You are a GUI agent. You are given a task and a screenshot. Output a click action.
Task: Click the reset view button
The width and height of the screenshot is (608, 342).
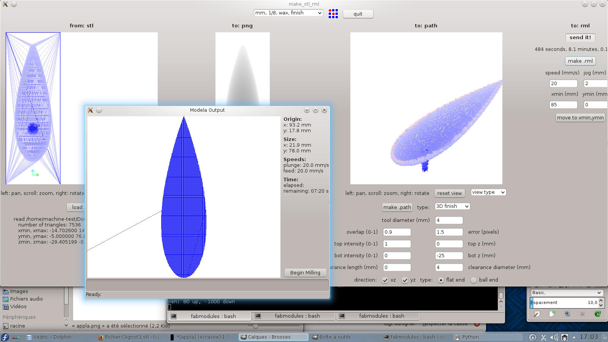[x=450, y=193]
